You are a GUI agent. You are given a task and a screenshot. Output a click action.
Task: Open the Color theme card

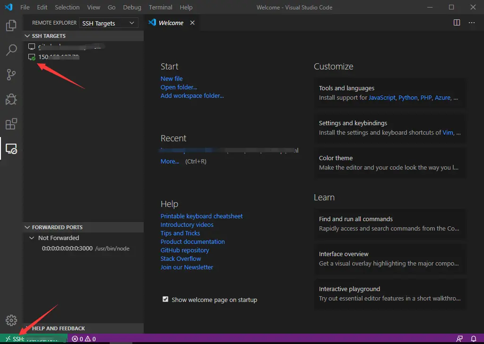(x=390, y=163)
